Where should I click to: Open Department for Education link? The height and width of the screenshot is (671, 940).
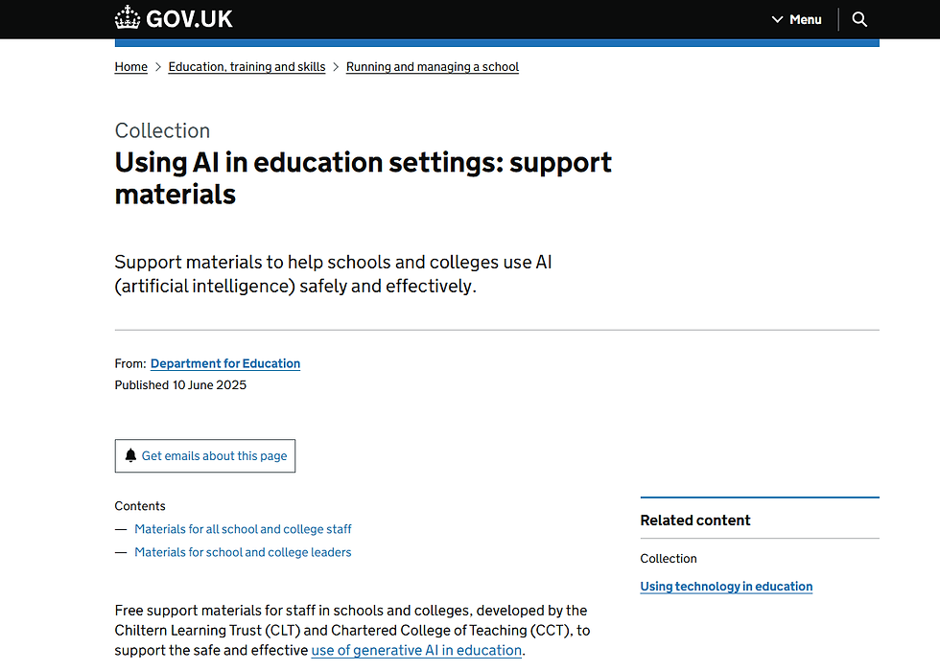click(x=225, y=363)
